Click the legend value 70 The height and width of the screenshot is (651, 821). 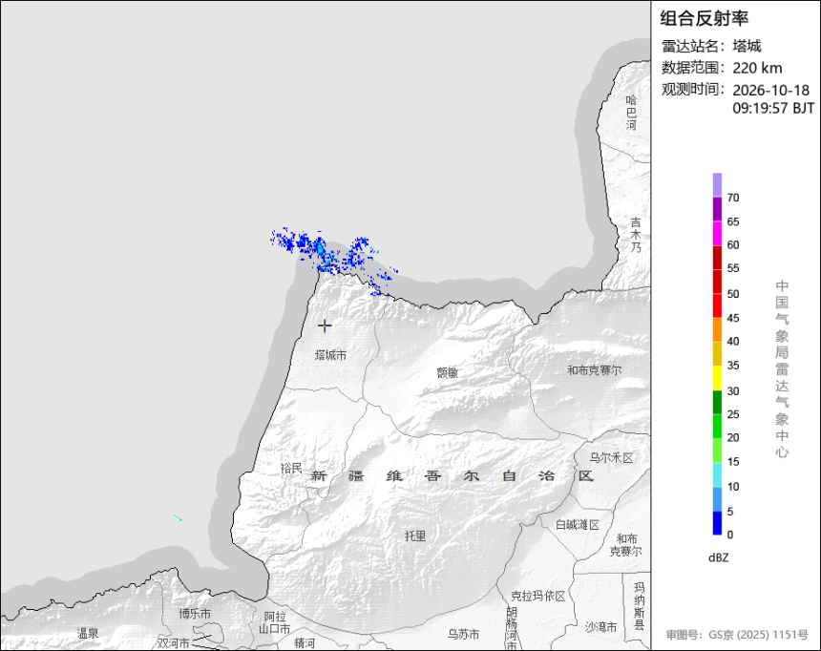[733, 198]
